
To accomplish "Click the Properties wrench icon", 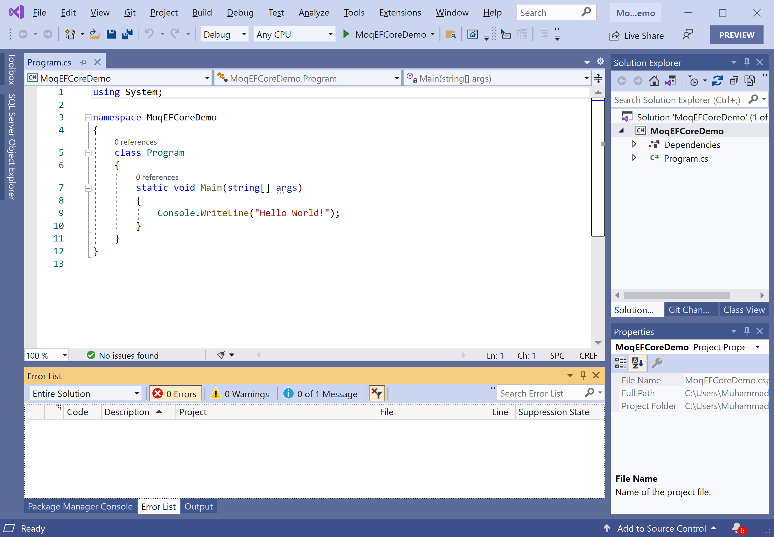I will point(657,363).
